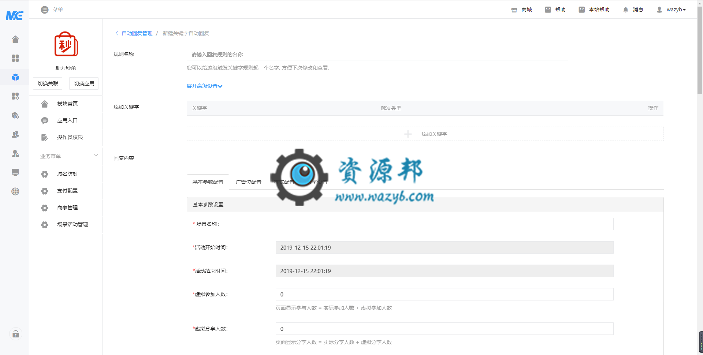Open 商家管理 menu item
703x355 pixels.
[67, 208]
